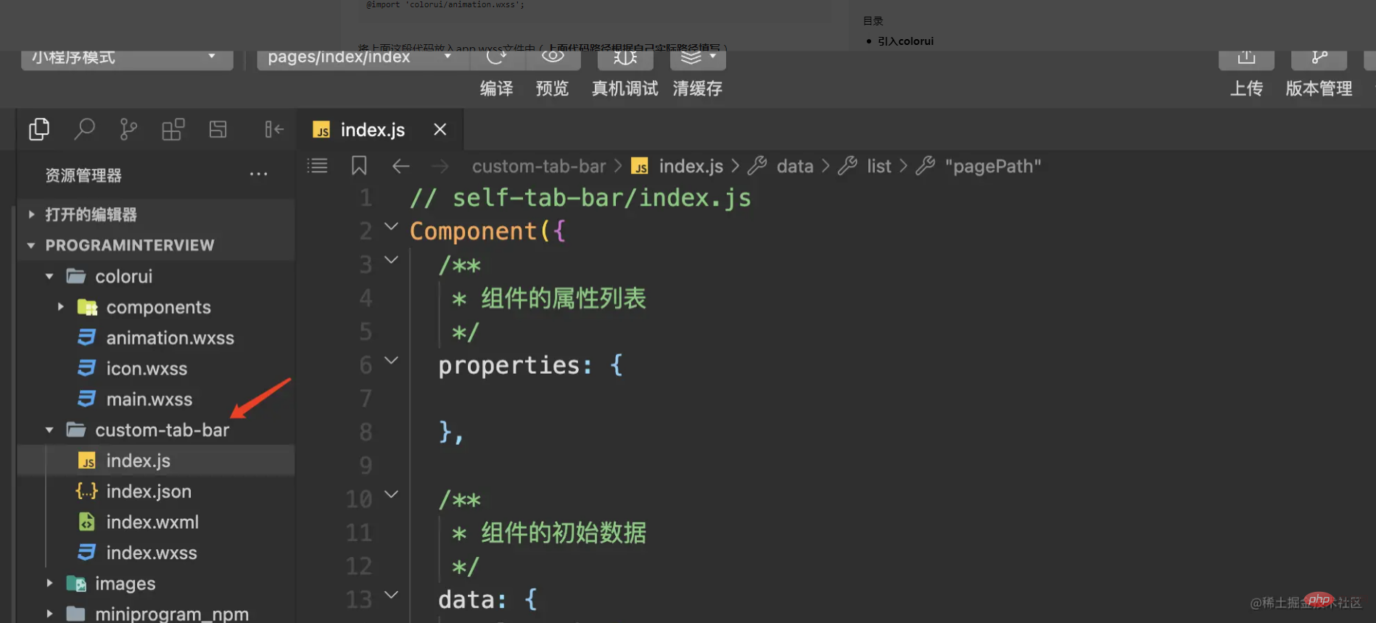Click the bug icon above 真机调试
Viewport: 1376px width, 623px height.
(625, 58)
